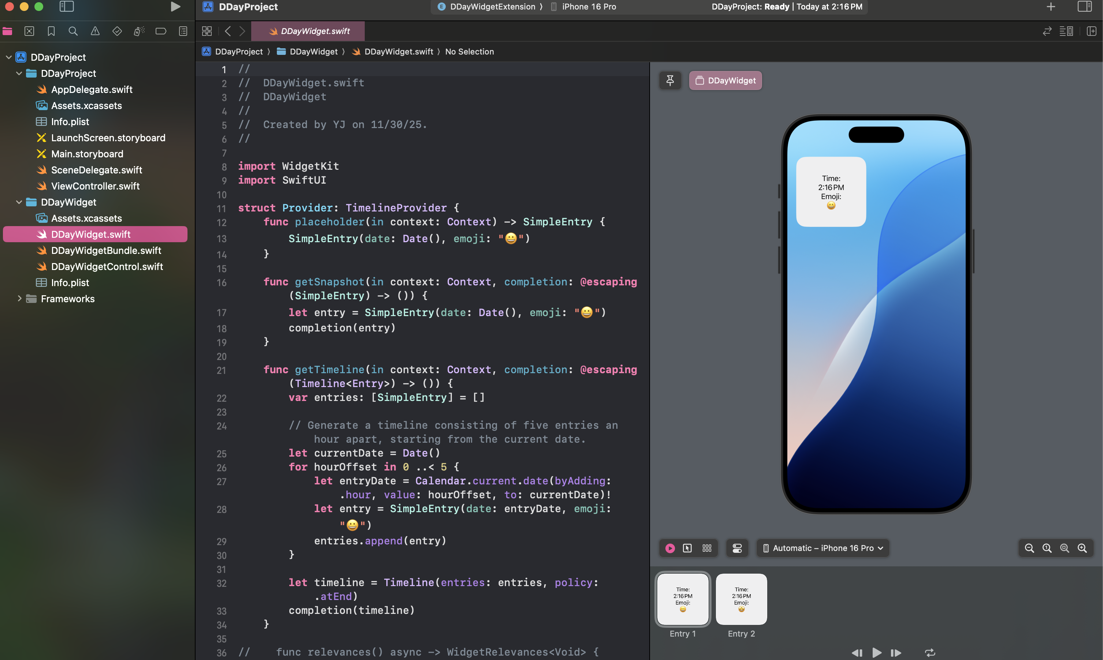Open the Find navigator magnifier icon

[73, 31]
